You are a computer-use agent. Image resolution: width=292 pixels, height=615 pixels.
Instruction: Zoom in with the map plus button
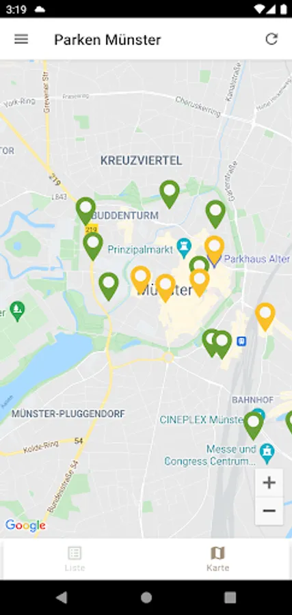(x=269, y=482)
